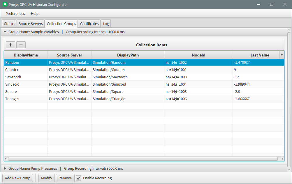This screenshot has width=292, height=184.
Task: Switch to the Source Servers tab
Action: [31, 24]
